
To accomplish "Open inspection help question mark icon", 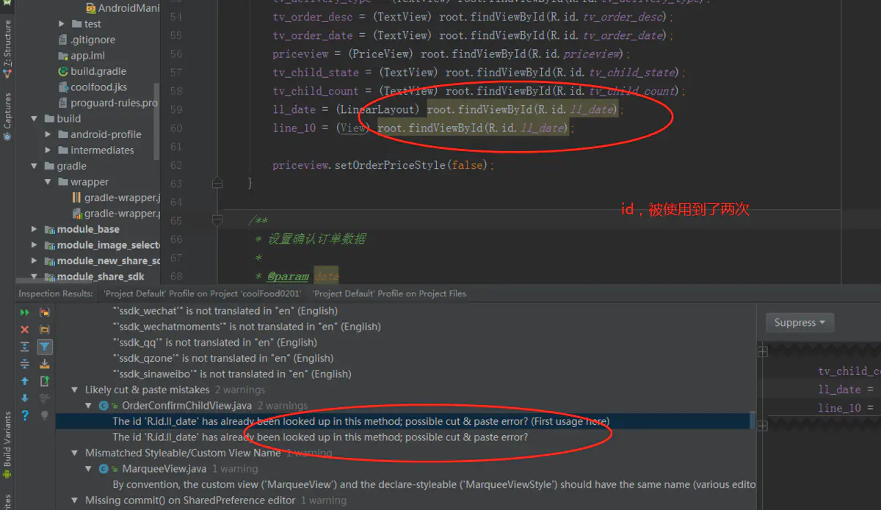I will coord(25,415).
